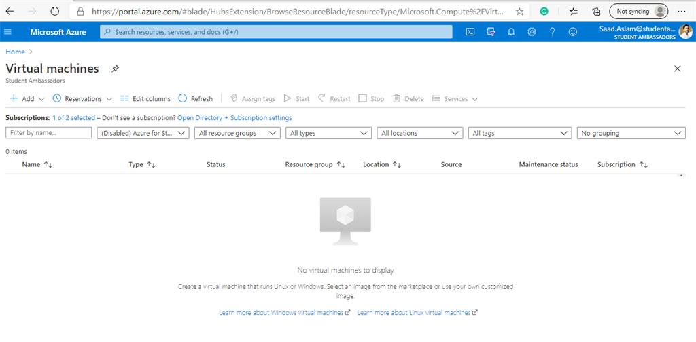Screen dimensions: 696x342
Task: Click the Add virtual machine button
Action: click(x=22, y=99)
